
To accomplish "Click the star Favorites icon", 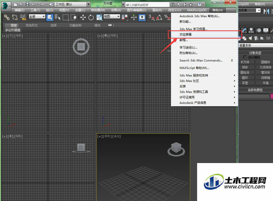I will pyautogui.click(x=191, y=5).
